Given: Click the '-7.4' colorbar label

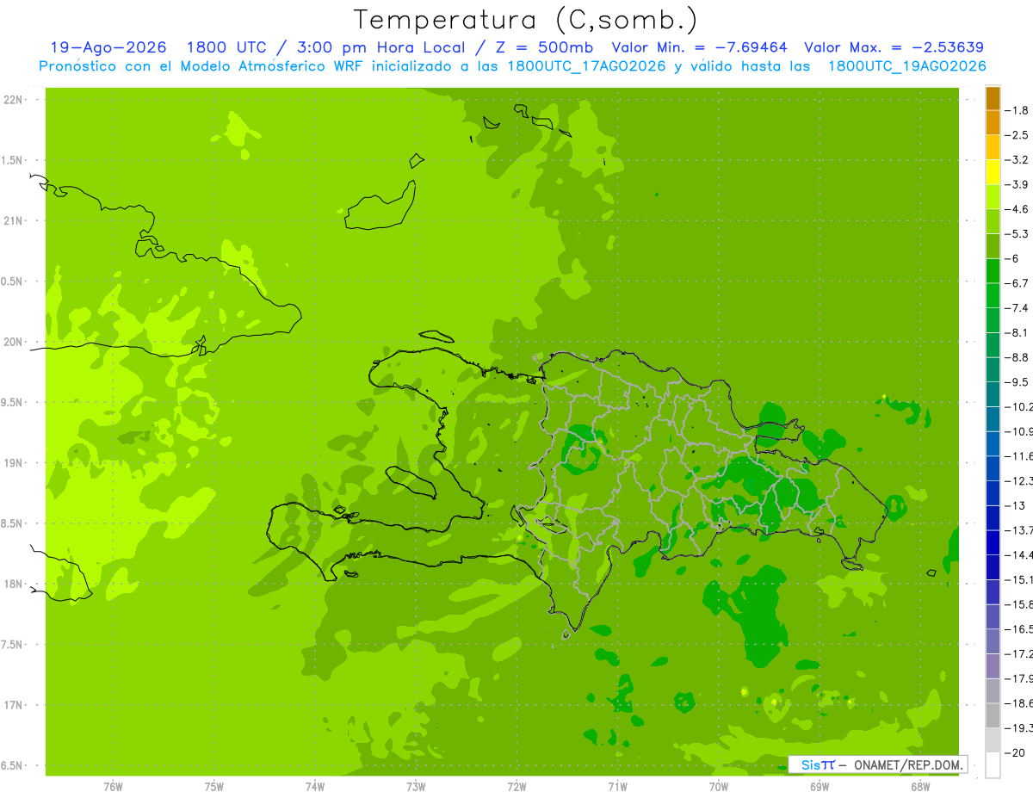Looking at the screenshot, I should (1017, 308).
